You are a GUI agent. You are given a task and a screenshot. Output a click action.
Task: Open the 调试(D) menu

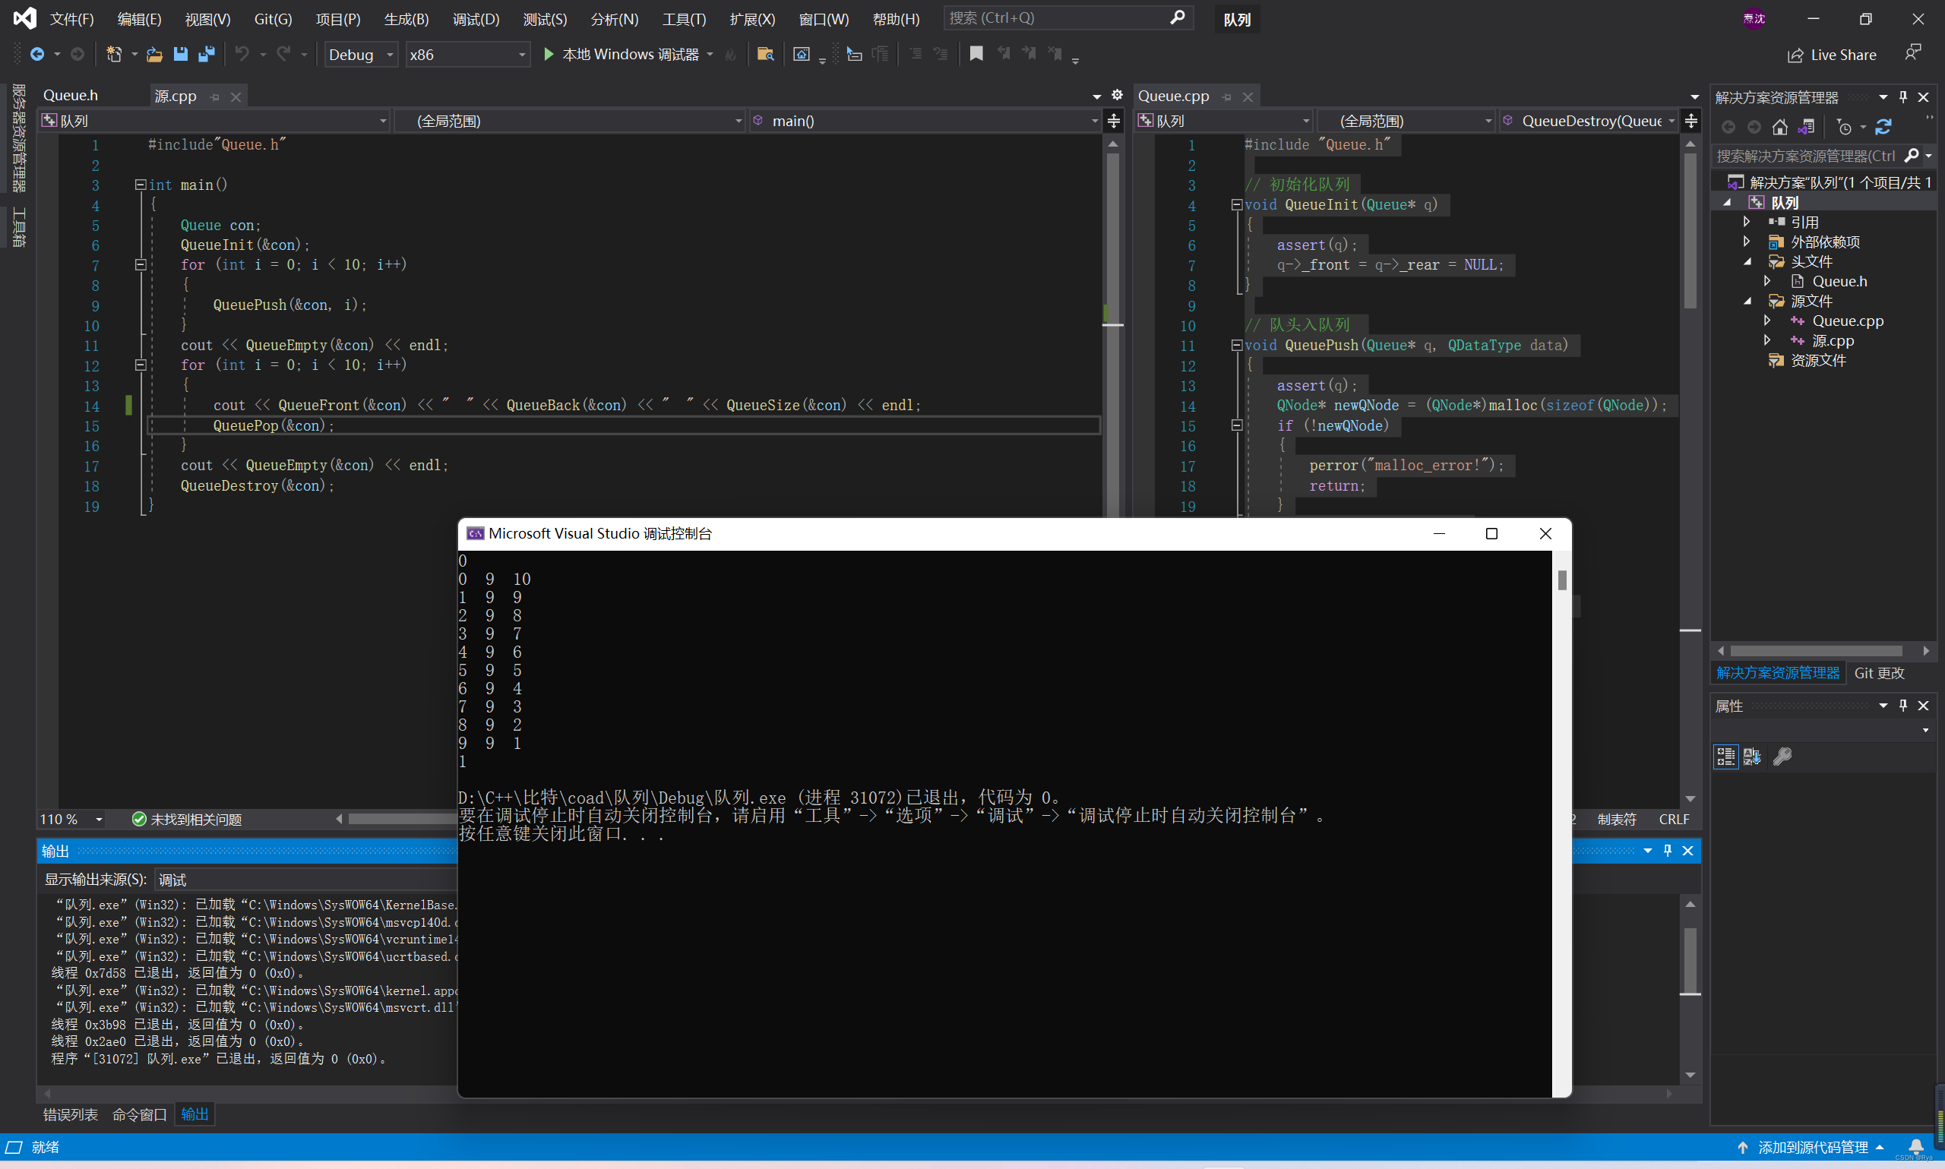[x=475, y=19]
